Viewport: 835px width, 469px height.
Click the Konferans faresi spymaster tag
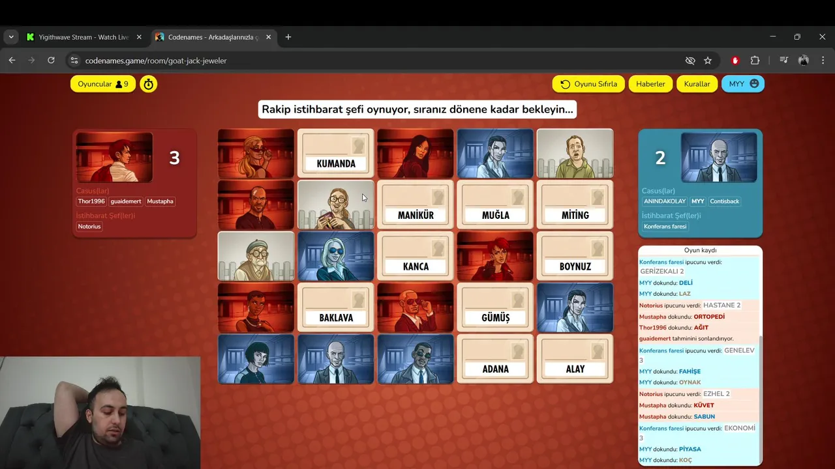point(665,227)
